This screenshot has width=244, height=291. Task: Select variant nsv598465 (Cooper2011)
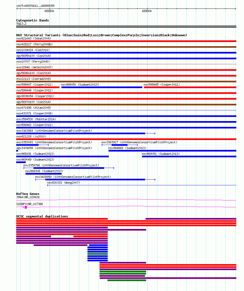point(162,85)
